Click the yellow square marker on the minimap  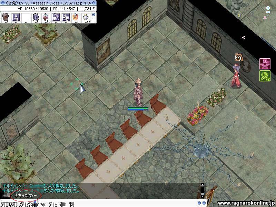(x=239, y=16)
